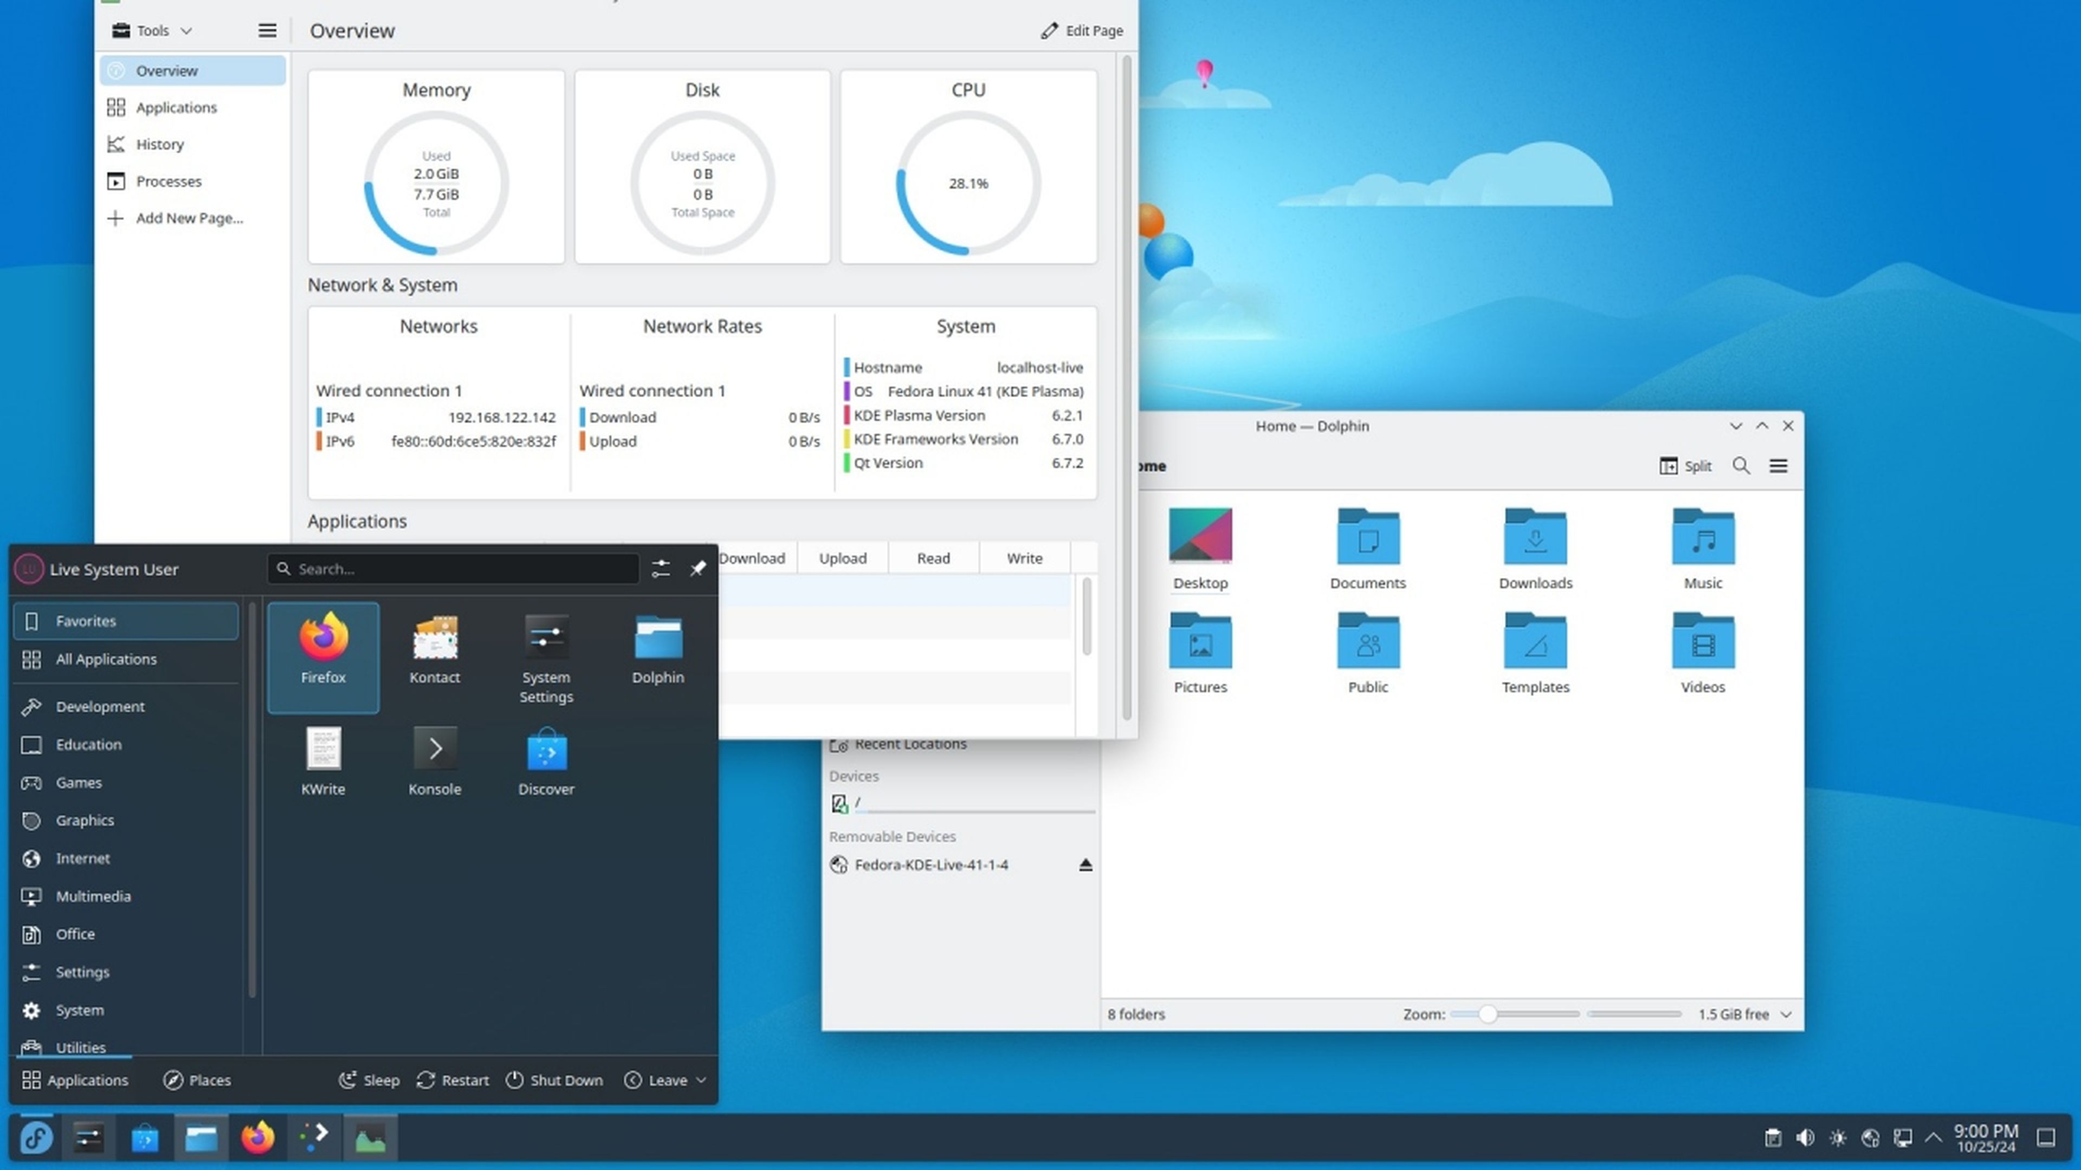Open the History page
The height and width of the screenshot is (1170, 2081).
click(x=192, y=144)
